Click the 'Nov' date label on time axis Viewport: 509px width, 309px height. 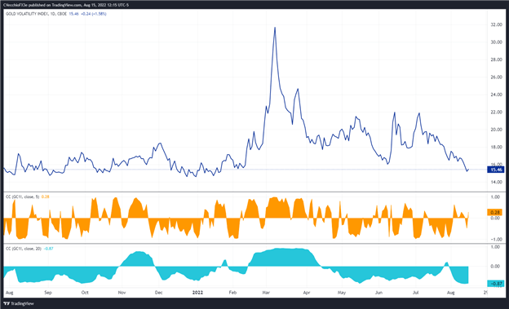tap(122, 293)
